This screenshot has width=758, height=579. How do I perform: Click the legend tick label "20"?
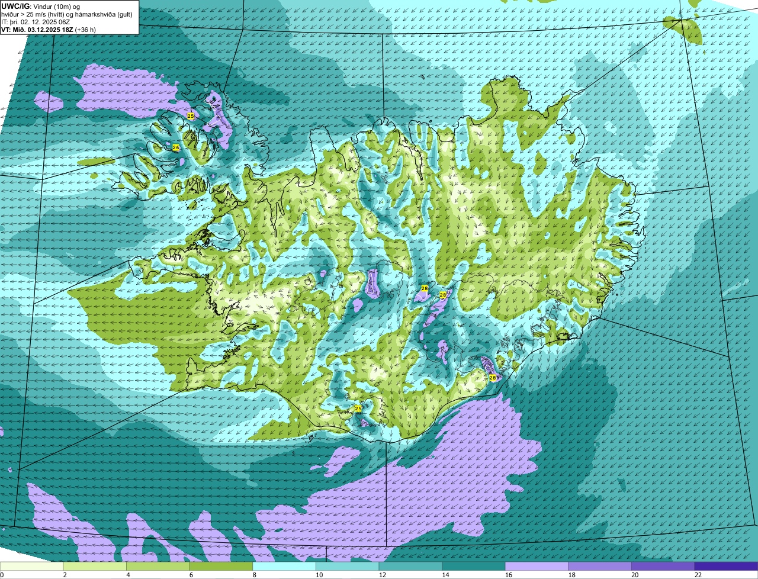click(x=635, y=575)
